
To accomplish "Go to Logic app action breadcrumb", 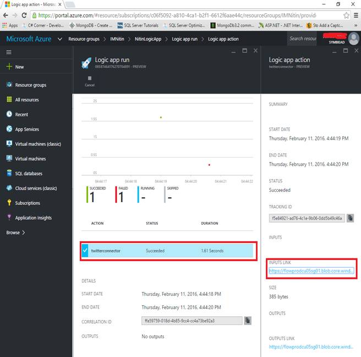I will 223,39.
